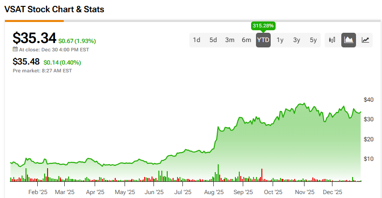Switch to line chart view
The width and height of the screenshot is (382, 198).
click(365, 40)
